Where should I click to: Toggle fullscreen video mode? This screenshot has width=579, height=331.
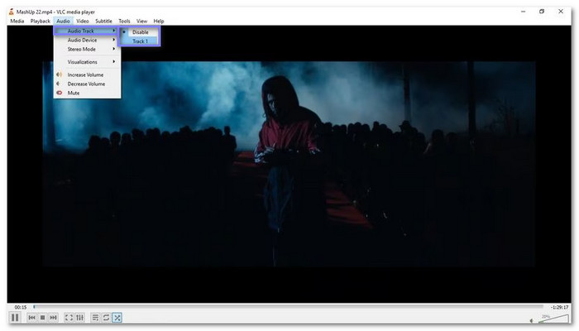(x=69, y=317)
